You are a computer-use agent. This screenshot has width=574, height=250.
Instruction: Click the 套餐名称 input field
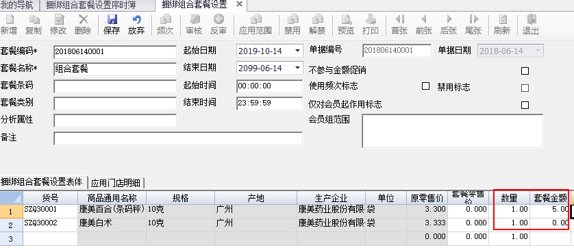click(115, 68)
